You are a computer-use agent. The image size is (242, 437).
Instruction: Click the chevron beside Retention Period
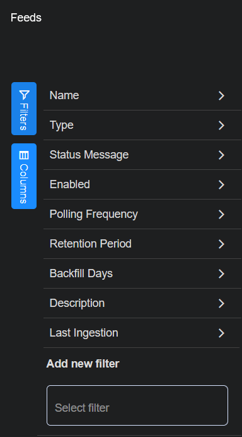pyautogui.click(x=221, y=244)
